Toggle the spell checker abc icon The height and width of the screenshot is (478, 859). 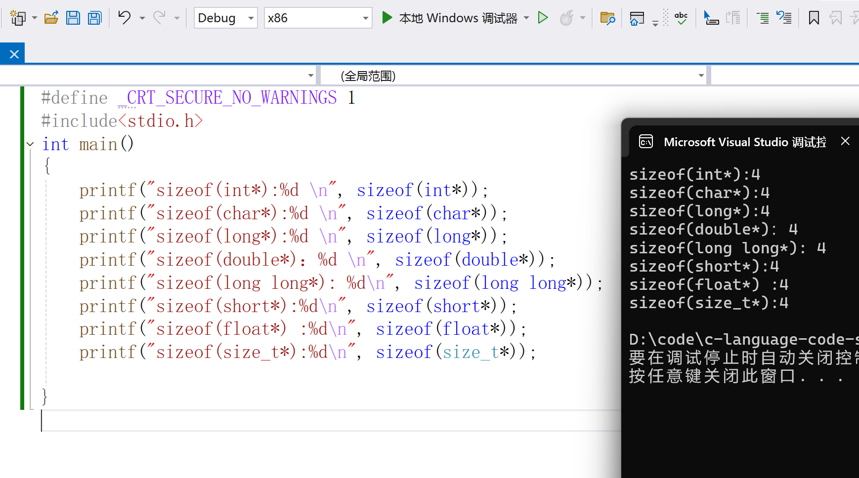coord(681,18)
